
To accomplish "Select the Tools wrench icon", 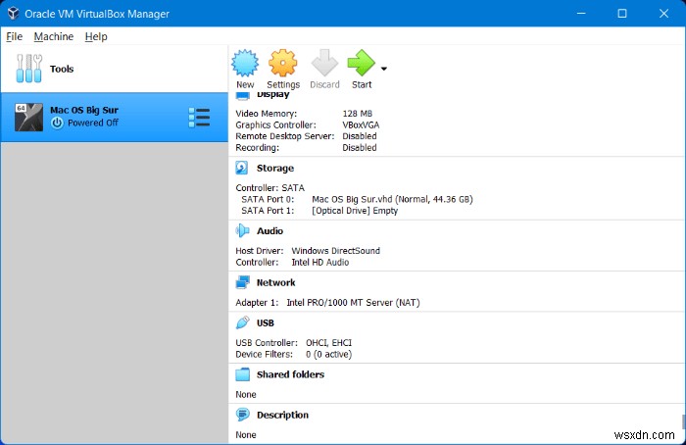I will tap(28, 69).
